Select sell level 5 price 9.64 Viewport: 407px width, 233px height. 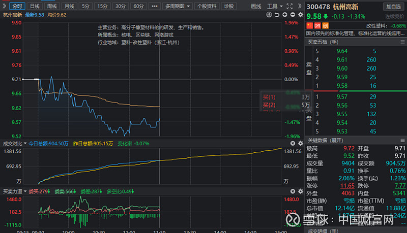pyautogui.click(x=342, y=51)
